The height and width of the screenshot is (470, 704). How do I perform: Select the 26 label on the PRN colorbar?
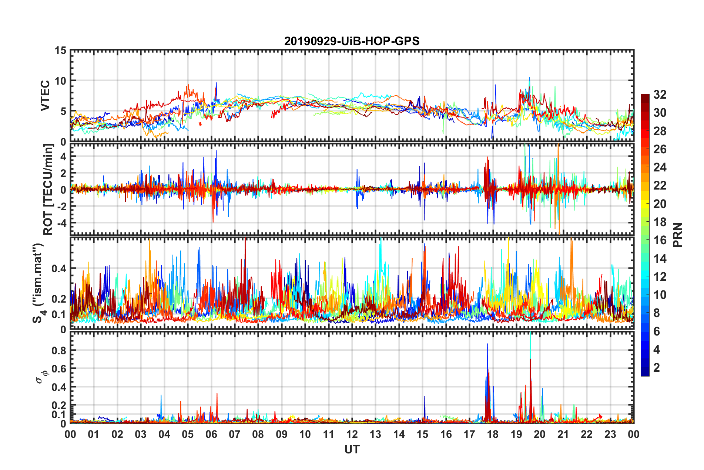coord(660,149)
